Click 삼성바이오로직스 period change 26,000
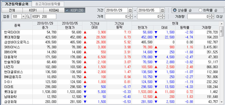Image resolution: width=225 pixels, height=105 pixels. pyautogui.click(x=101, y=42)
